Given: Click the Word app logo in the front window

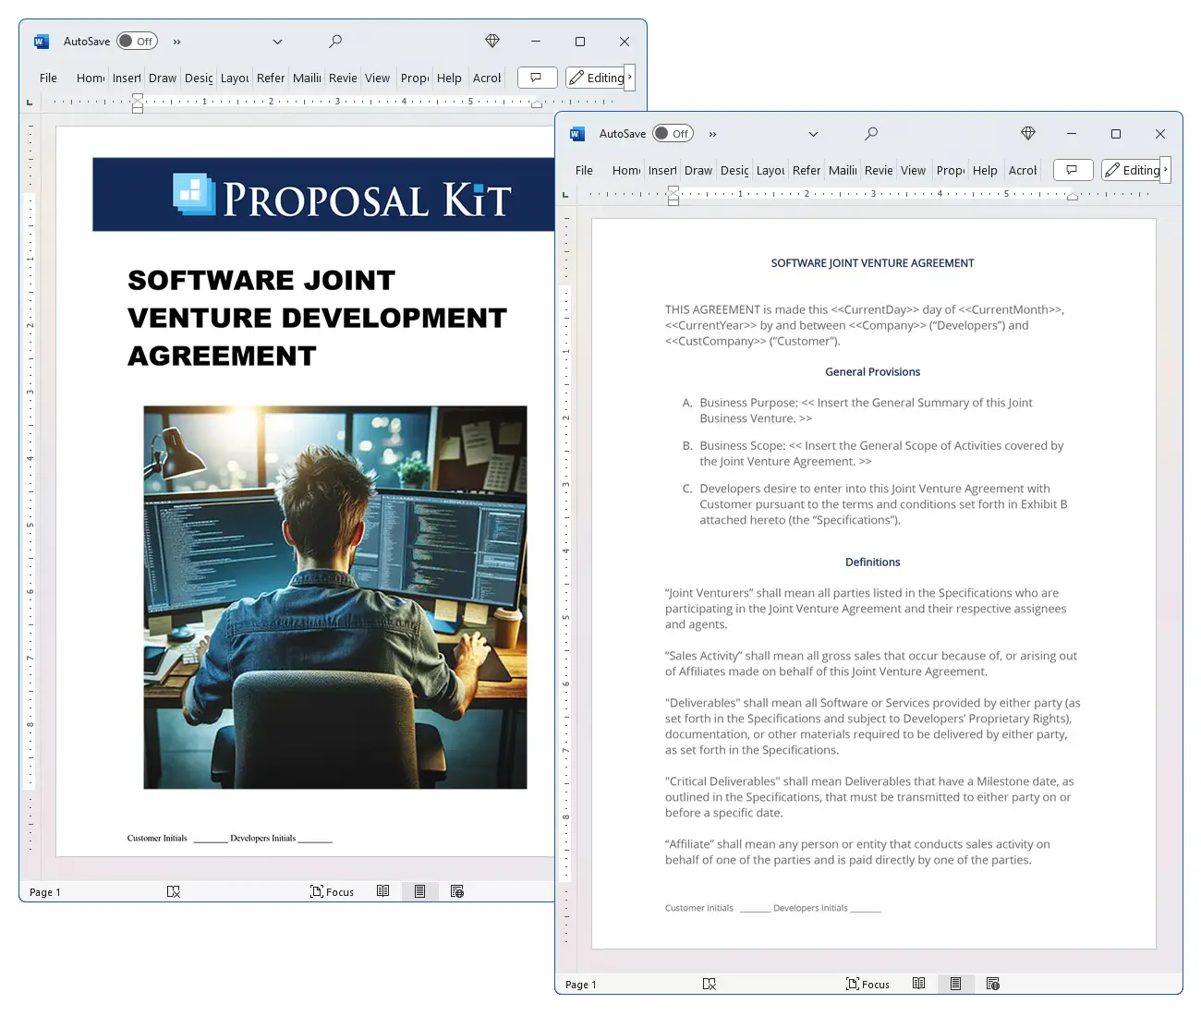Looking at the screenshot, I should [577, 134].
